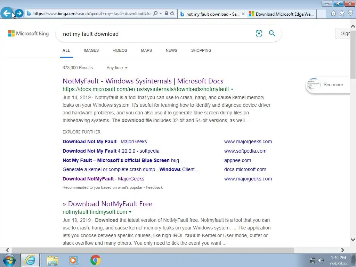The height and width of the screenshot is (267, 356).
Task: Click horizontal scrollbar right arrow
Action: (x=342, y=250)
